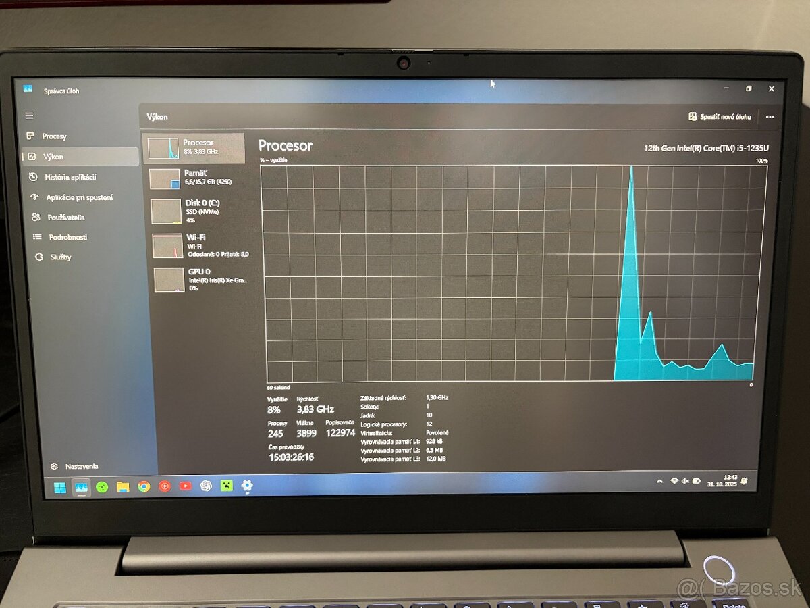Expand hidden tray icons with the chevron
This screenshot has height=608, width=810.
(659, 481)
